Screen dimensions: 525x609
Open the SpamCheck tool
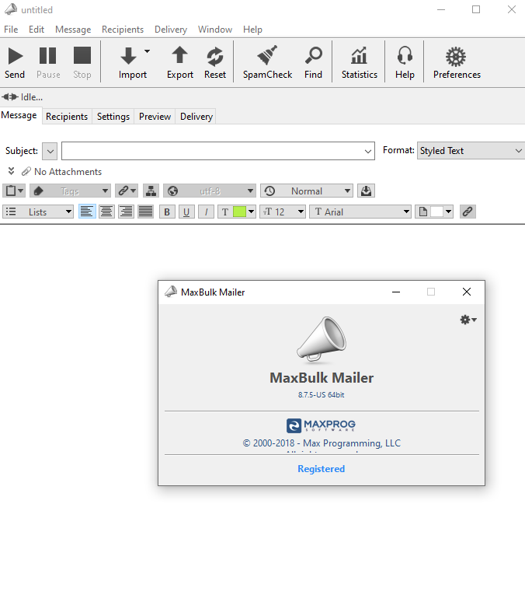pos(267,62)
